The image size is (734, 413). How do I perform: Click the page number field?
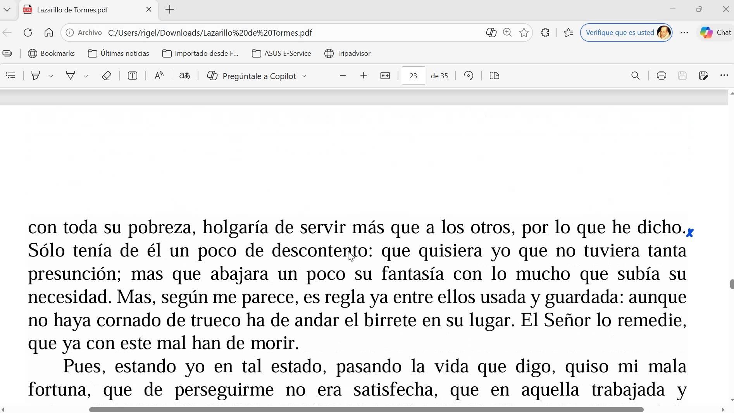click(414, 76)
